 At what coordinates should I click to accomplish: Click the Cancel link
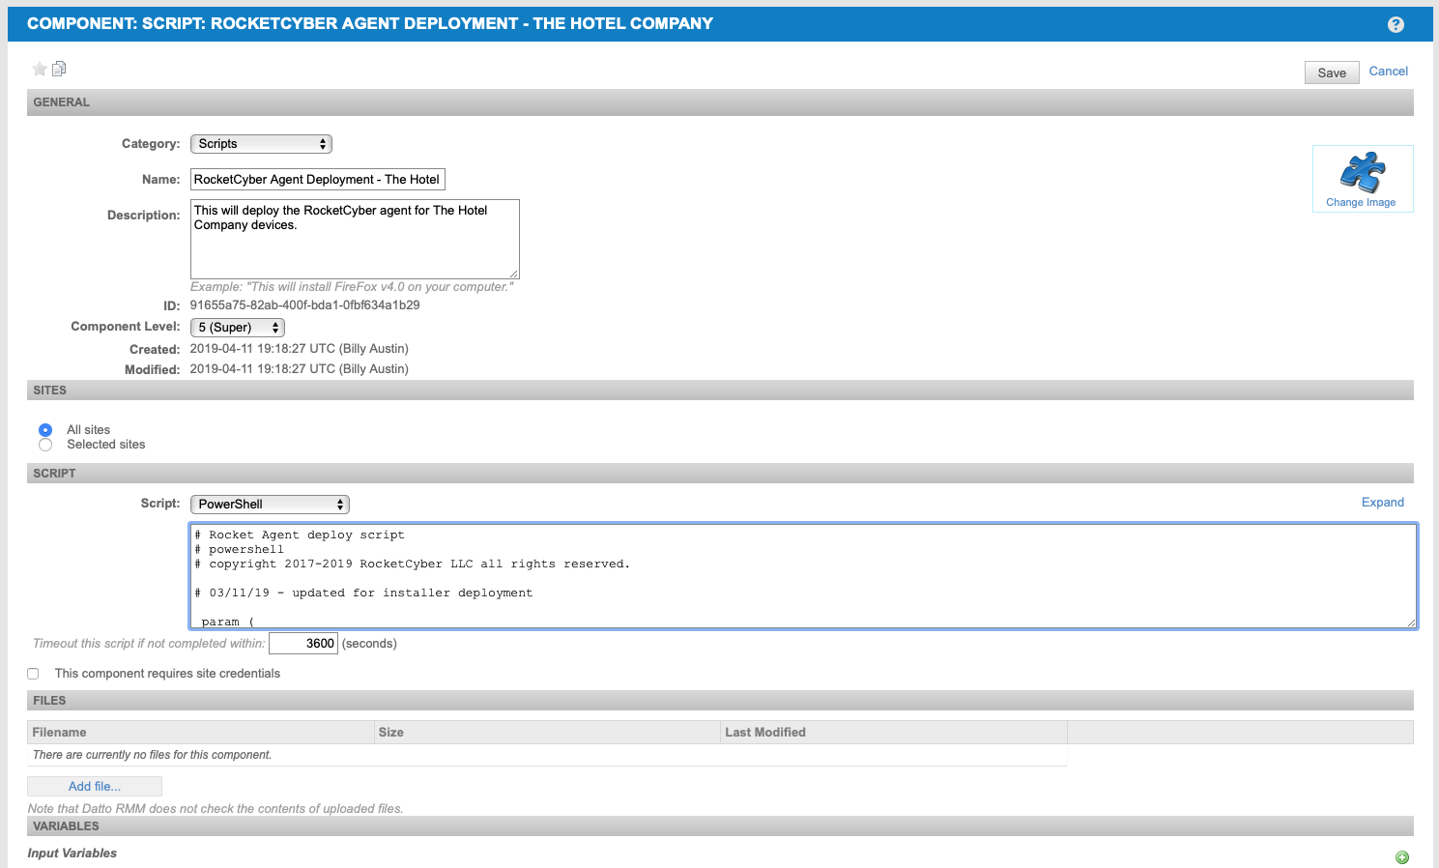point(1389,72)
